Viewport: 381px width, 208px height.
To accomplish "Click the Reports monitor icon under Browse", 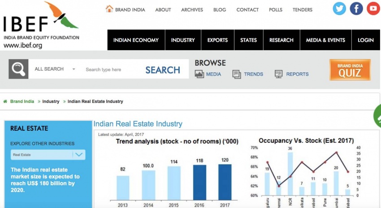I will (279, 74).
